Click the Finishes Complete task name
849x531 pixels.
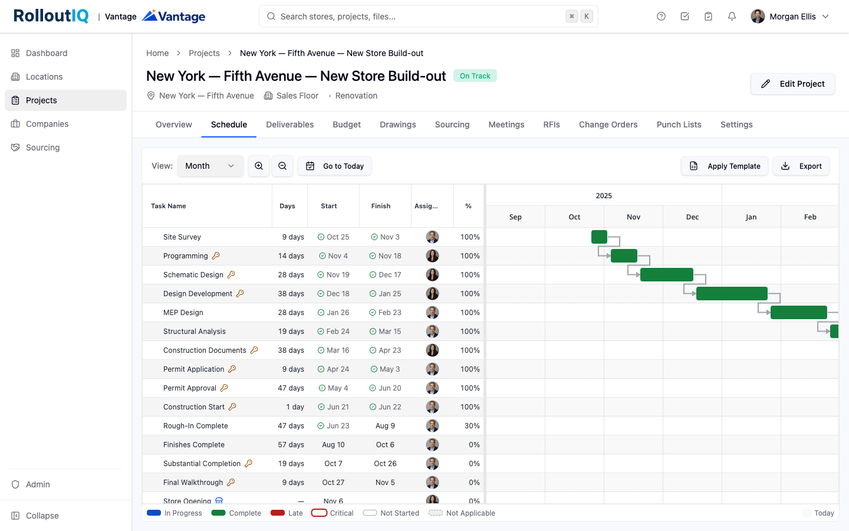[194, 444]
